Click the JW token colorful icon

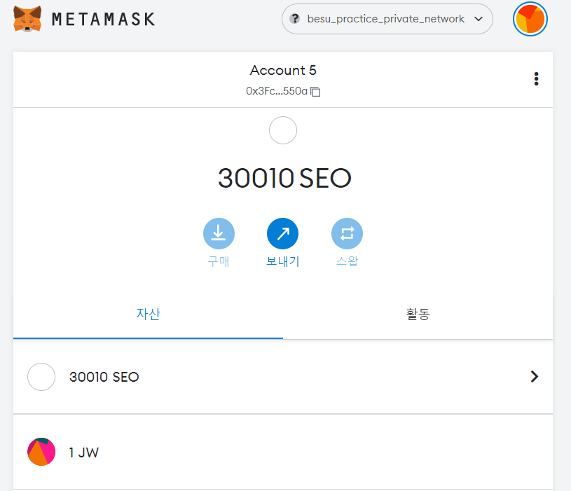click(41, 452)
